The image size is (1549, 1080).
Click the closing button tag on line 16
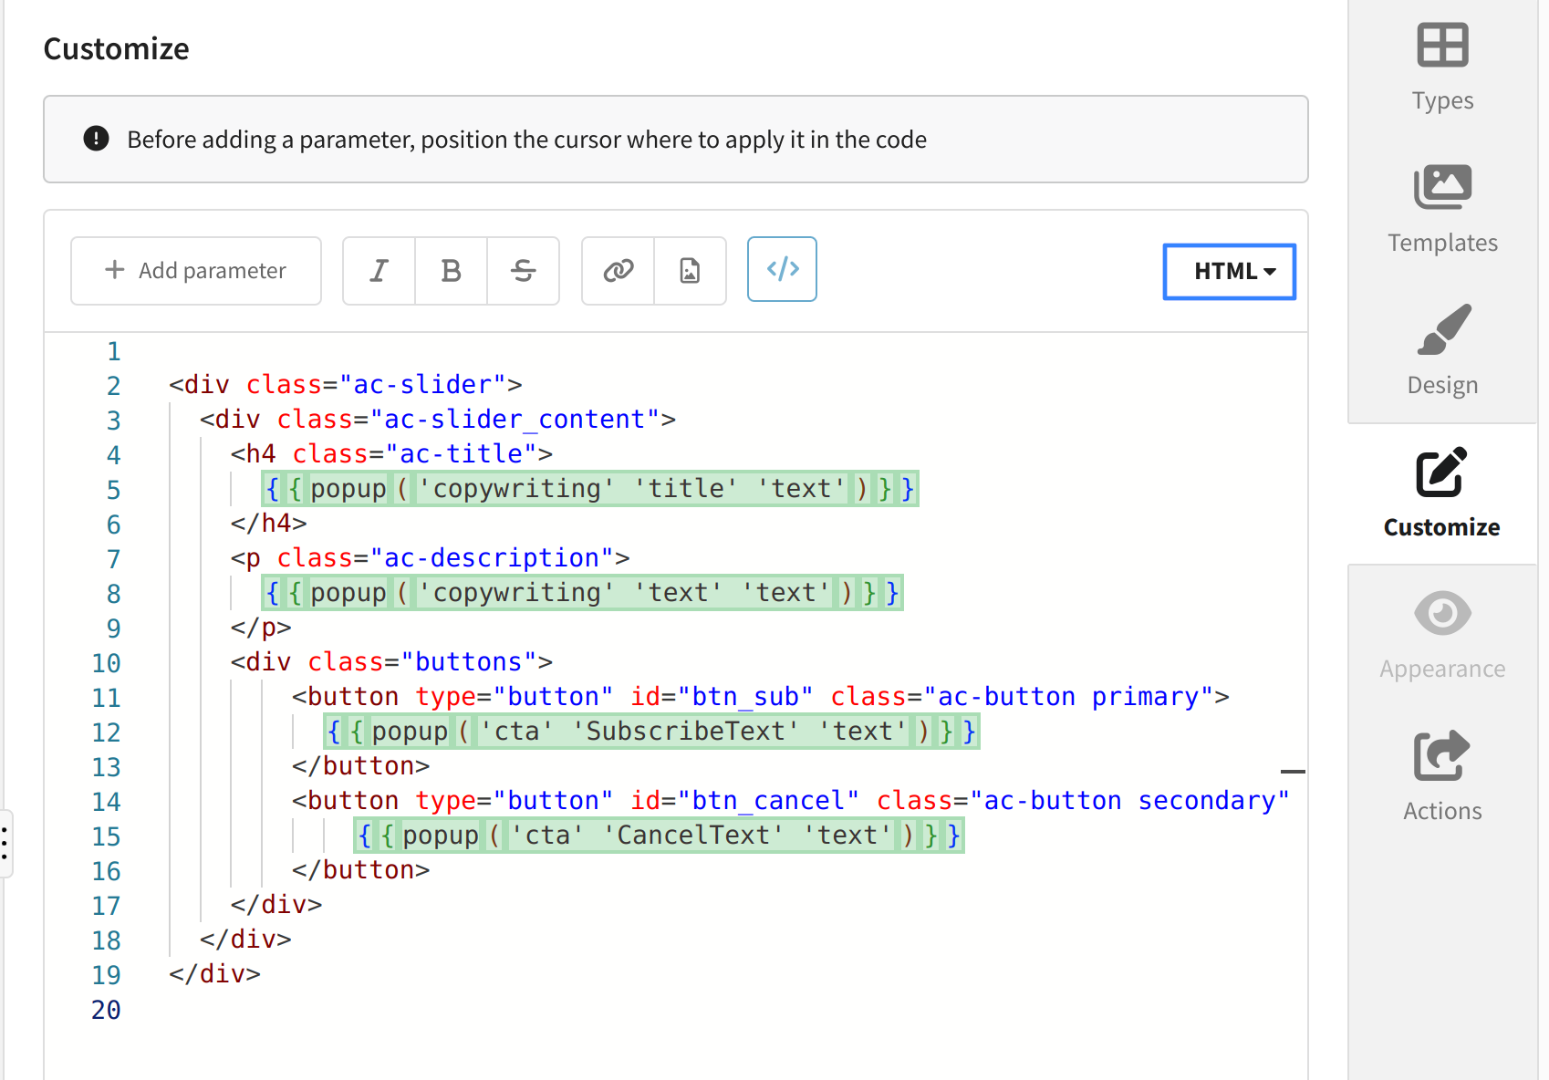point(361,870)
